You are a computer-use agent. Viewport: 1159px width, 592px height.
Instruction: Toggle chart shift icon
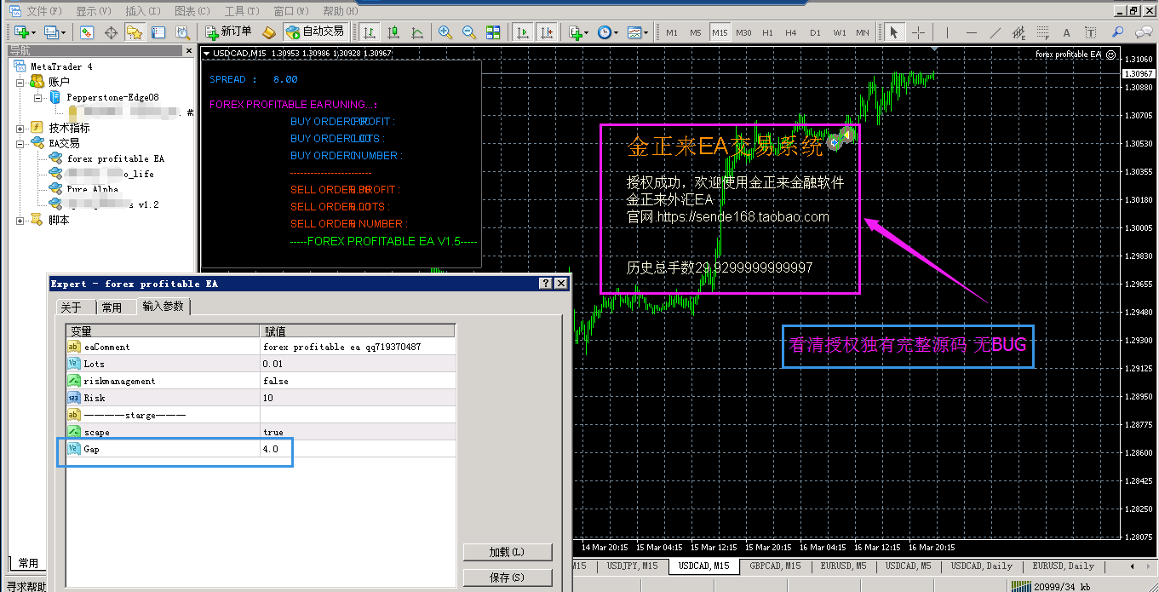coord(547,32)
